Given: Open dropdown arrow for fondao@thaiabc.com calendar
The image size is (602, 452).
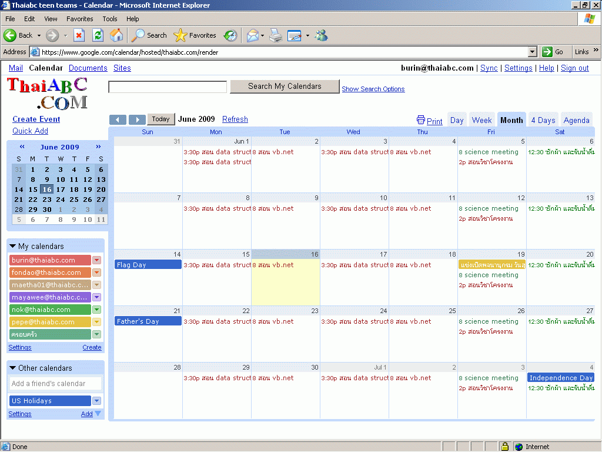Looking at the screenshot, I should coord(97,272).
